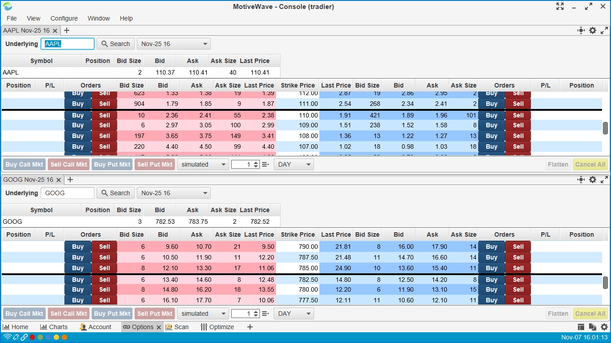Open GOOG expiration Nov-25 16 dropdown

pos(174,193)
